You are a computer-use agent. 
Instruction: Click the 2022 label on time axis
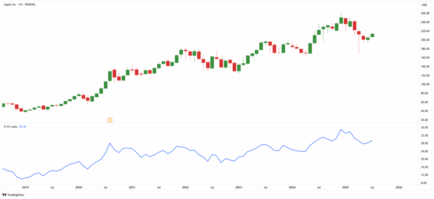[x=185, y=187]
